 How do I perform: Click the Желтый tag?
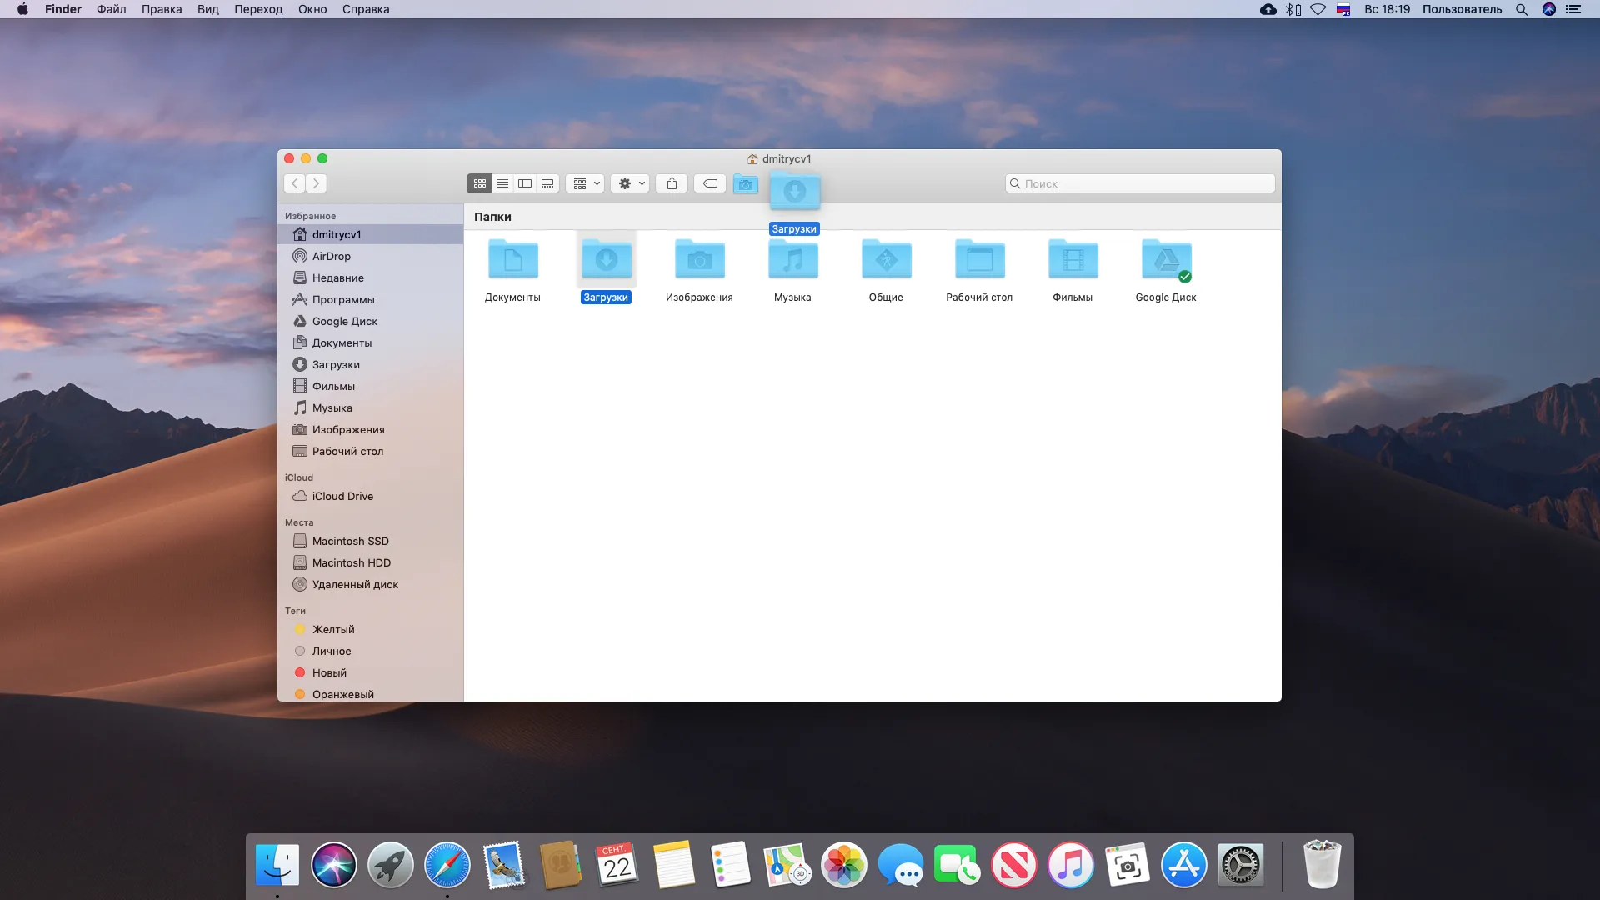coord(370,629)
